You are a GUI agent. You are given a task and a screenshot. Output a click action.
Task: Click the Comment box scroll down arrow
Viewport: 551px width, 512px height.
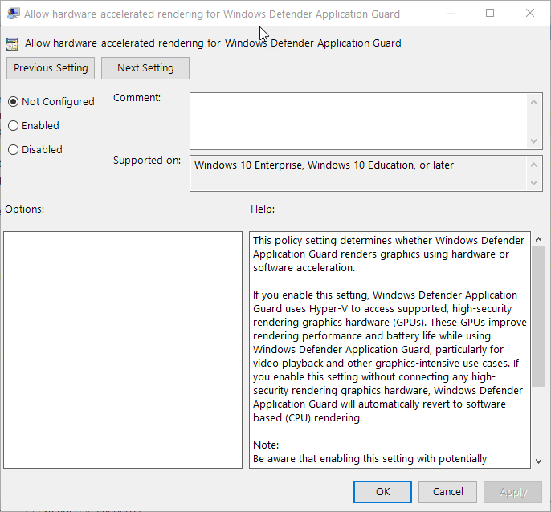coord(534,140)
